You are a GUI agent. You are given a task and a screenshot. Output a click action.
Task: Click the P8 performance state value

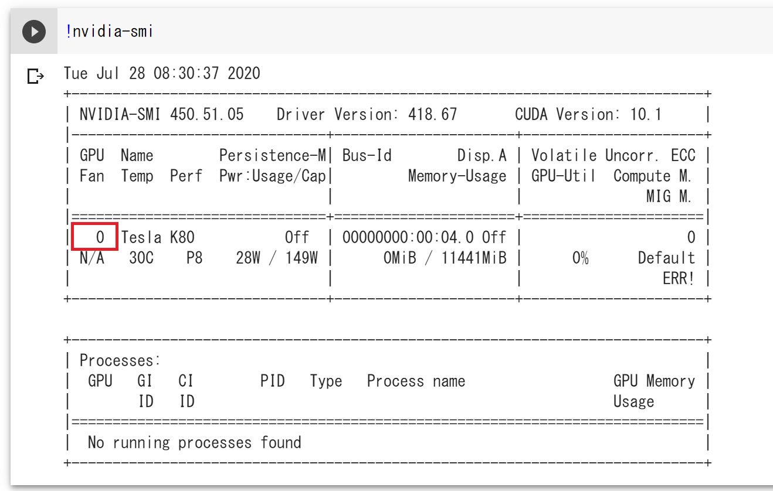pyautogui.click(x=194, y=258)
